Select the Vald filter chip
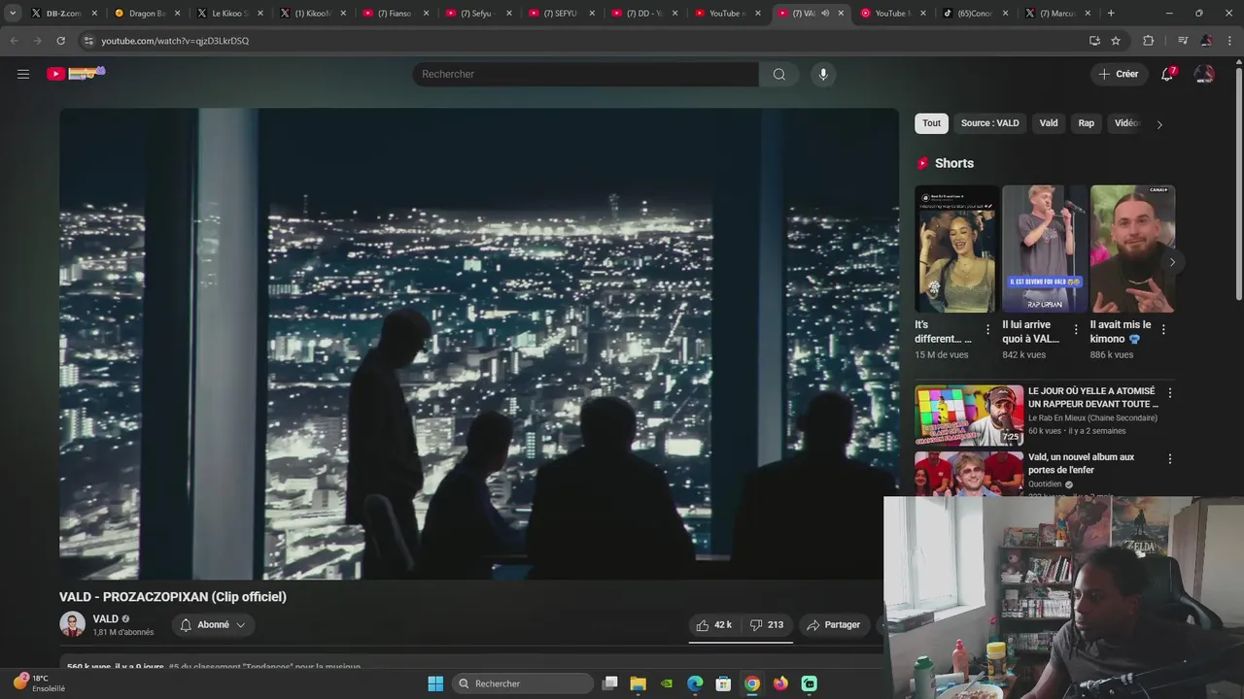The width and height of the screenshot is (1244, 699). [1049, 123]
